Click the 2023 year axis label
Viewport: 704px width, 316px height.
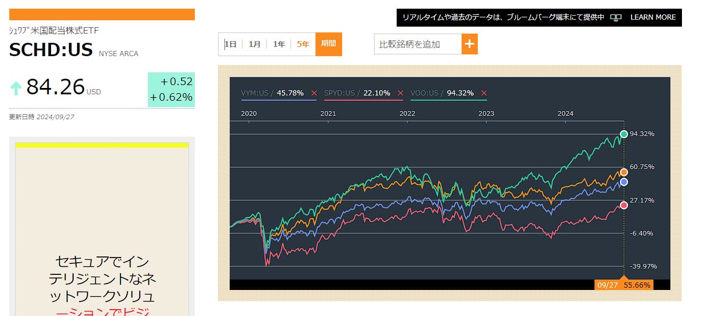tap(487, 113)
